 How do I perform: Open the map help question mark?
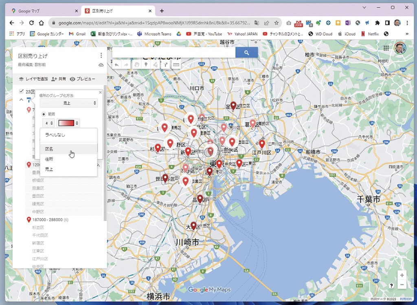tap(391, 285)
